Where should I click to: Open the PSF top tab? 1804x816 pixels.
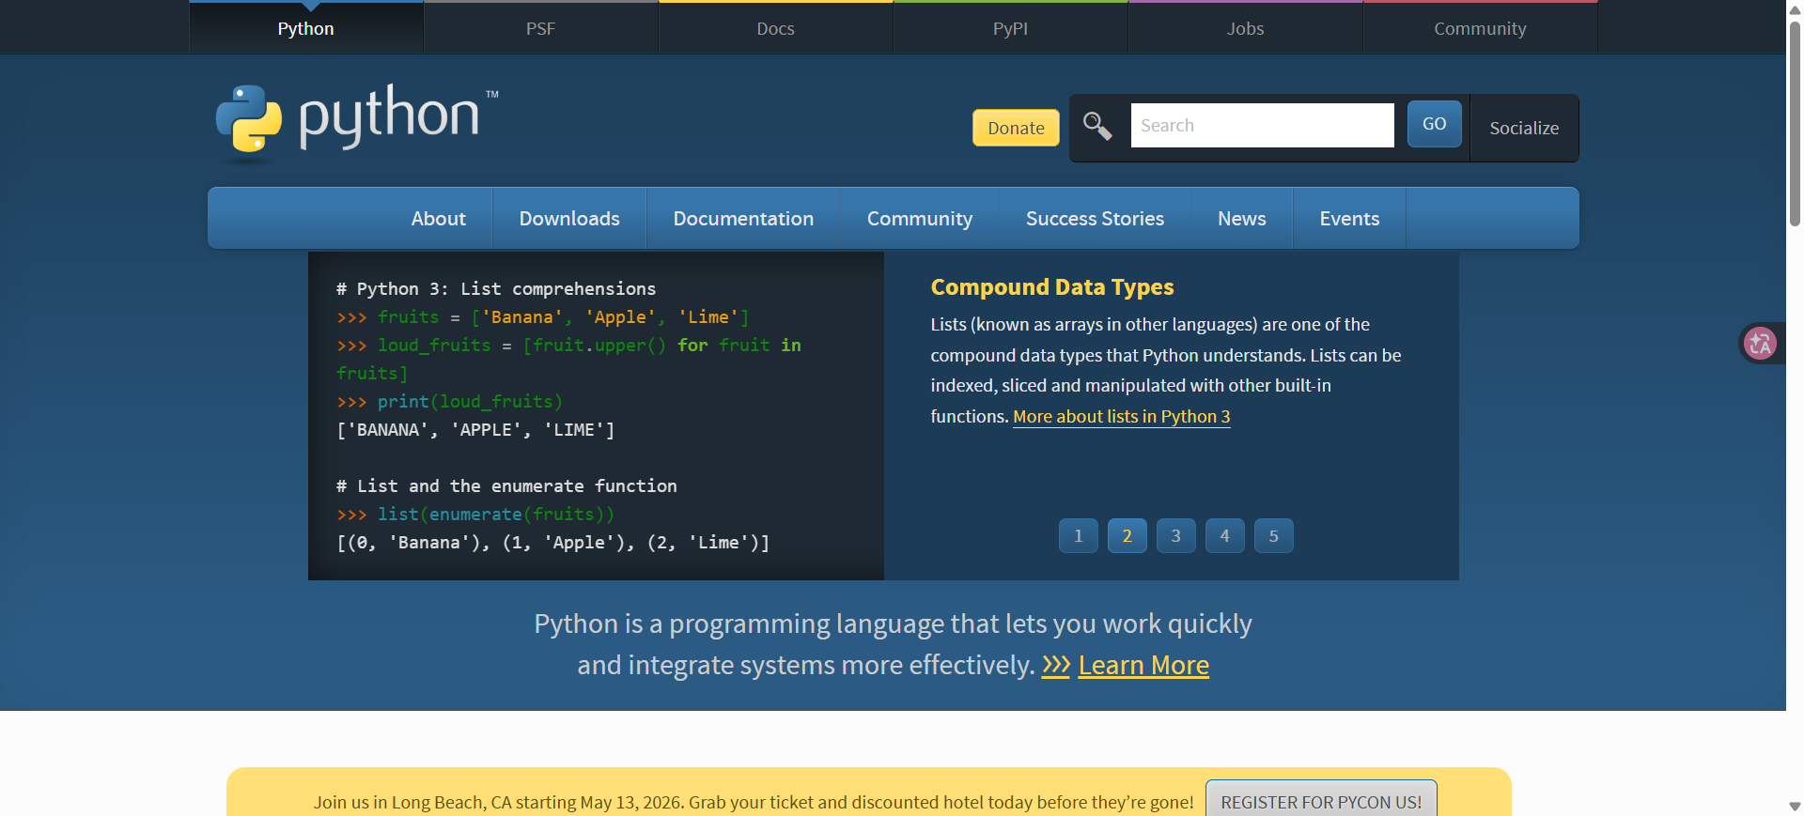tap(541, 28)
